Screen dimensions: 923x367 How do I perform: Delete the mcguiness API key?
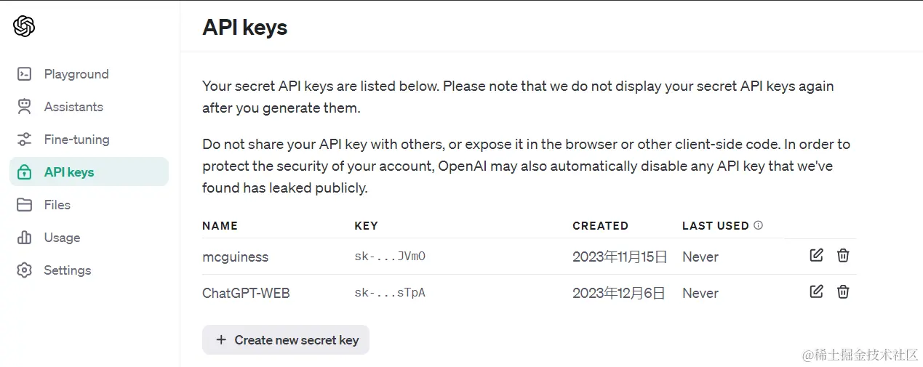click(843, 255)
